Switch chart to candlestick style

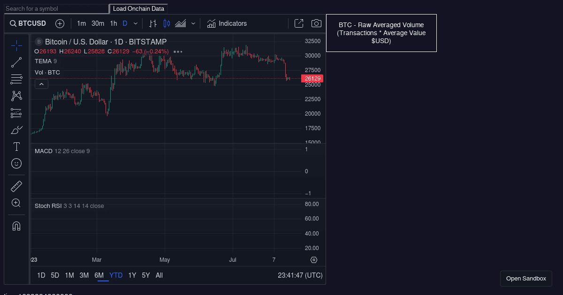[167, 23]
